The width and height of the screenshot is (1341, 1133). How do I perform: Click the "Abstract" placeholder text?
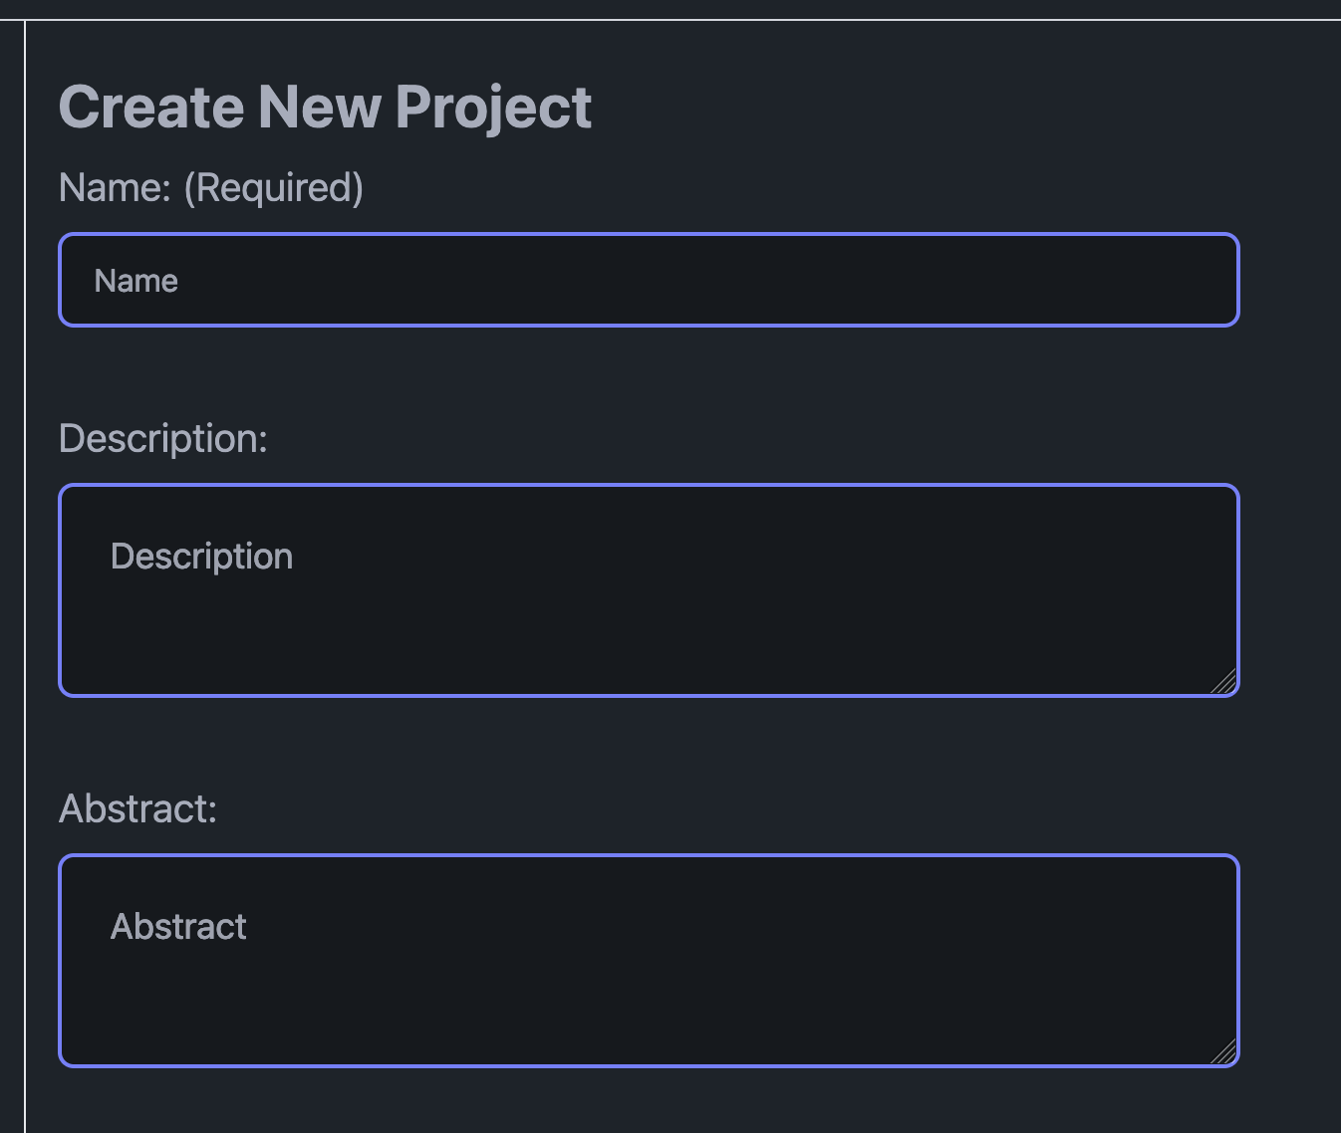click(178, 926)
